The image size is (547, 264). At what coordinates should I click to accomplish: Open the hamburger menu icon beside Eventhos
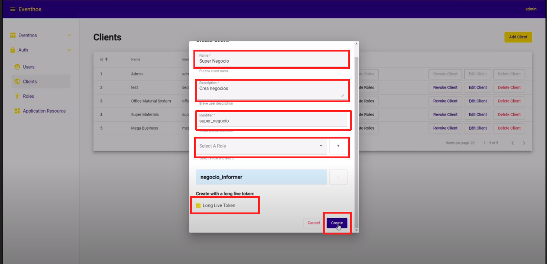(13, 9)
